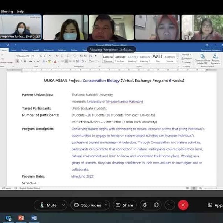Mute the microphone in the meeting
The height and width of the screenshot is (223, 223).
click(48, 205)
